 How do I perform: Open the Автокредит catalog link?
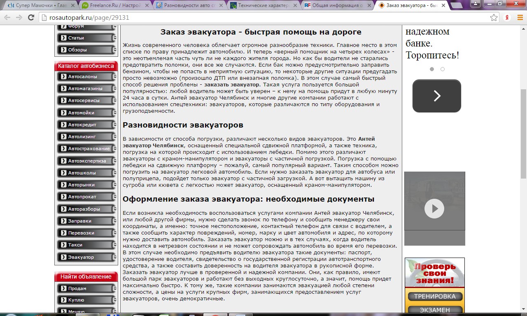pos(86,125)
